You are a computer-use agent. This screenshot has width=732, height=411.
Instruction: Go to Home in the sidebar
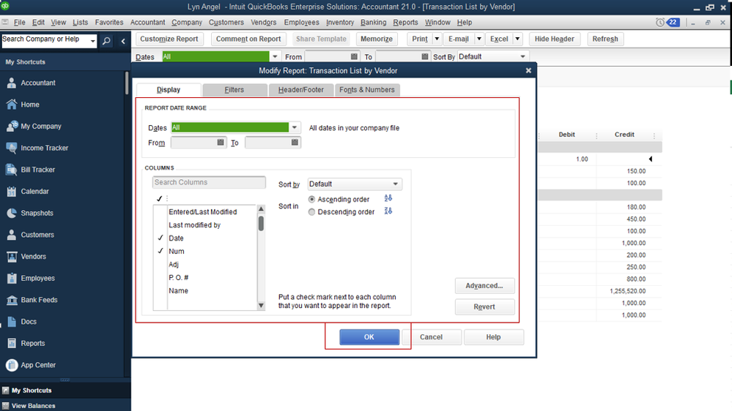point(30,105)
